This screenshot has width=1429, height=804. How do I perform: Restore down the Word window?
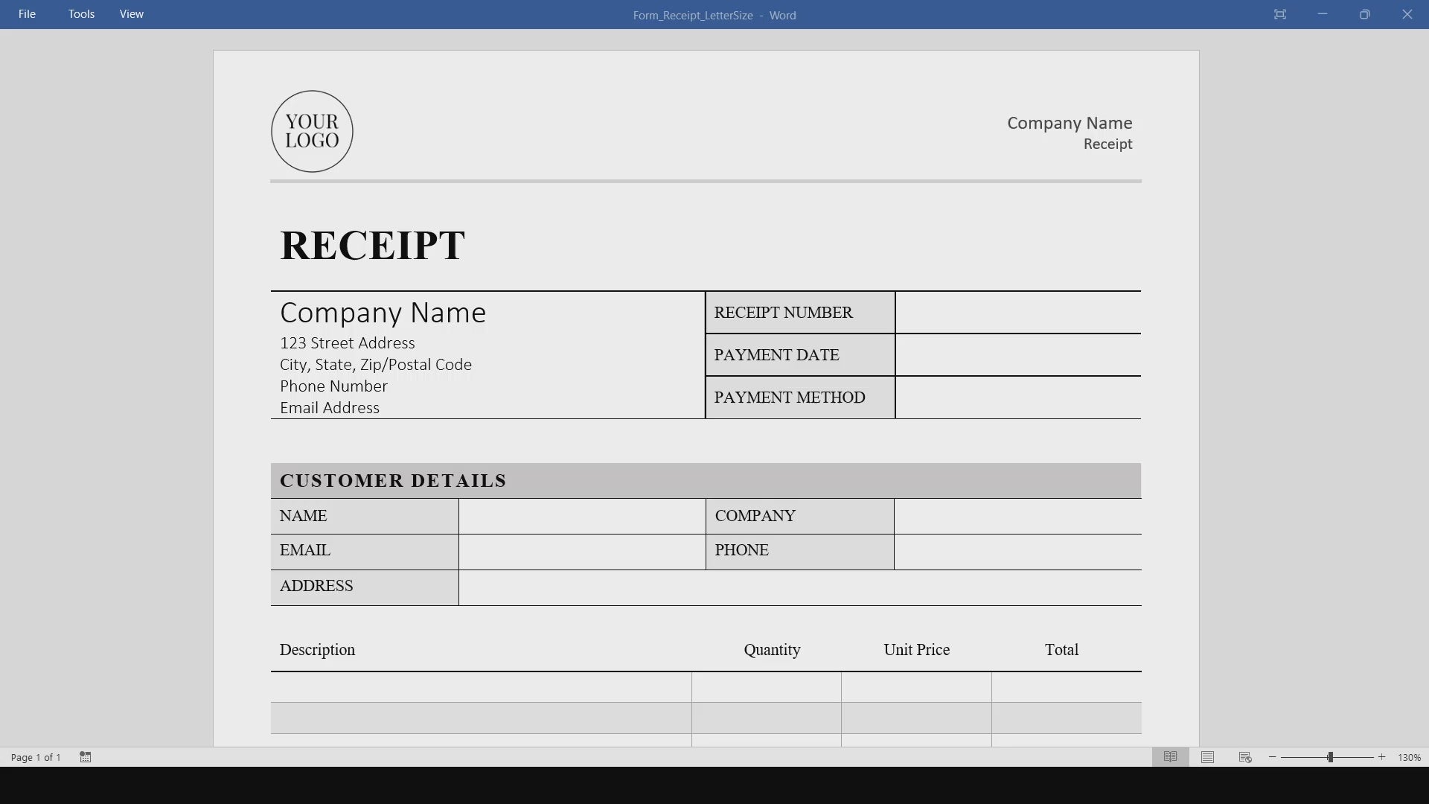[x=1364, y=14]
